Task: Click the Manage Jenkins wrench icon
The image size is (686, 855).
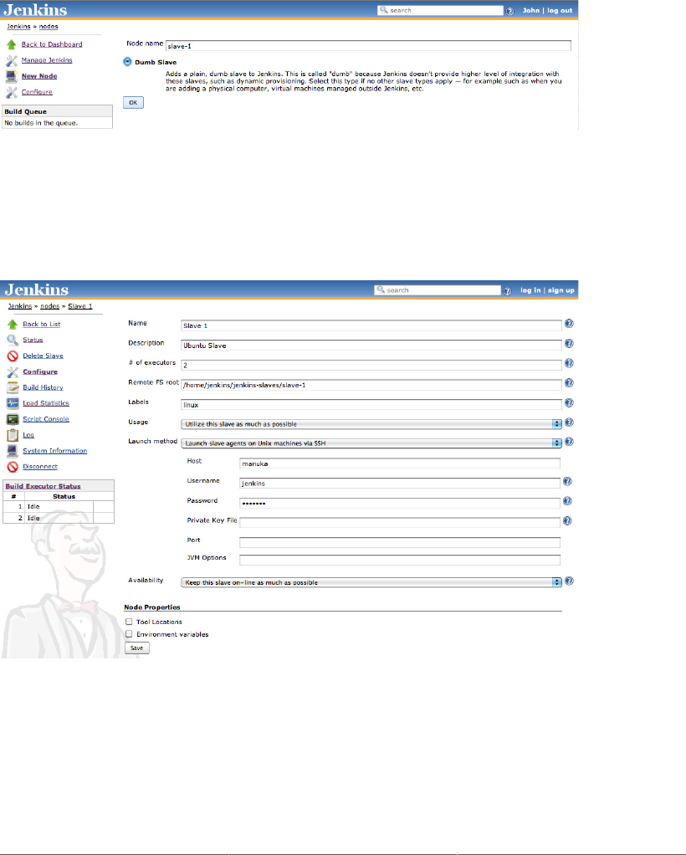Action: (12, 60)
